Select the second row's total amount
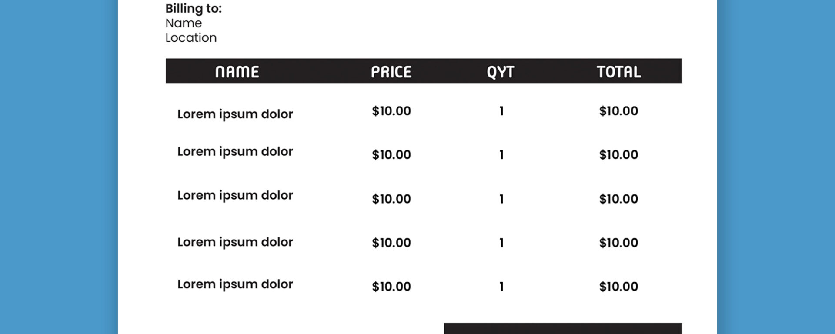The height and width of the screenshot is (334, 835). tap(618, 155)
